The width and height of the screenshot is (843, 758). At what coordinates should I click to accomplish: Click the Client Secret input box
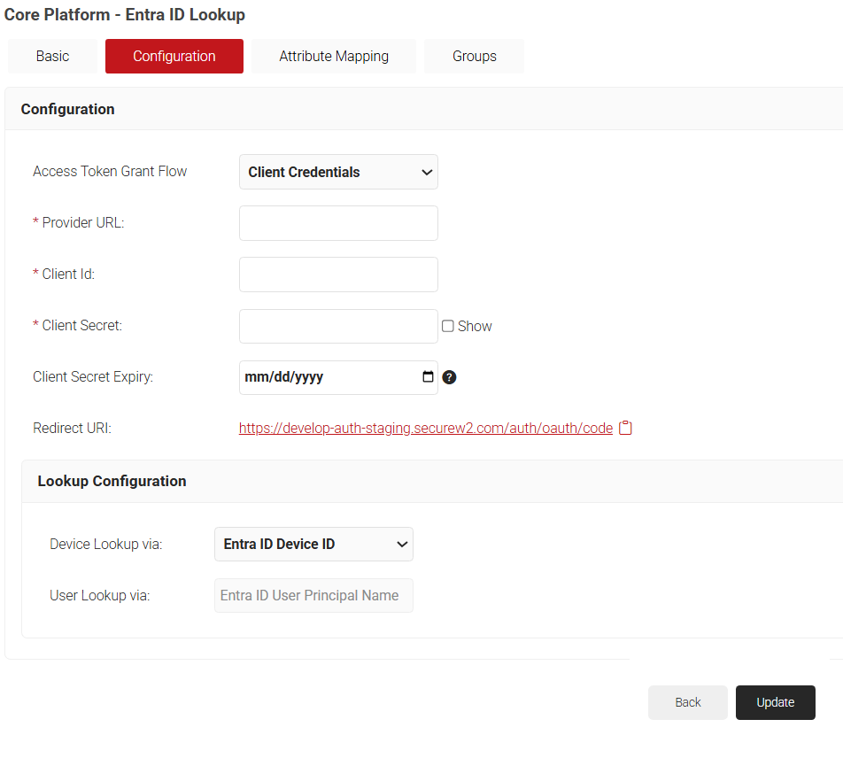click(338, 326)
